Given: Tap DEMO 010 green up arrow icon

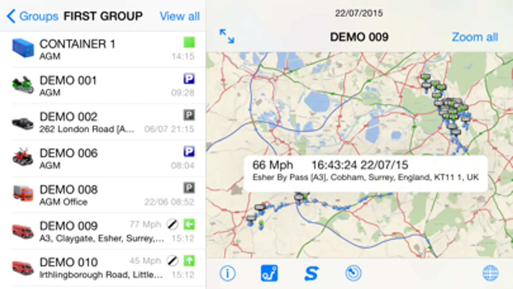Looking at the screenshot, I should (189, 260).
